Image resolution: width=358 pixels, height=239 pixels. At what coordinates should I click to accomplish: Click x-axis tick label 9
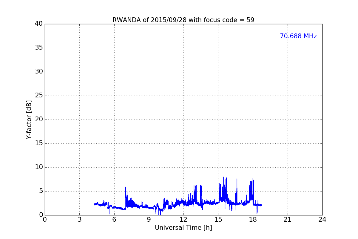(149, 220)
